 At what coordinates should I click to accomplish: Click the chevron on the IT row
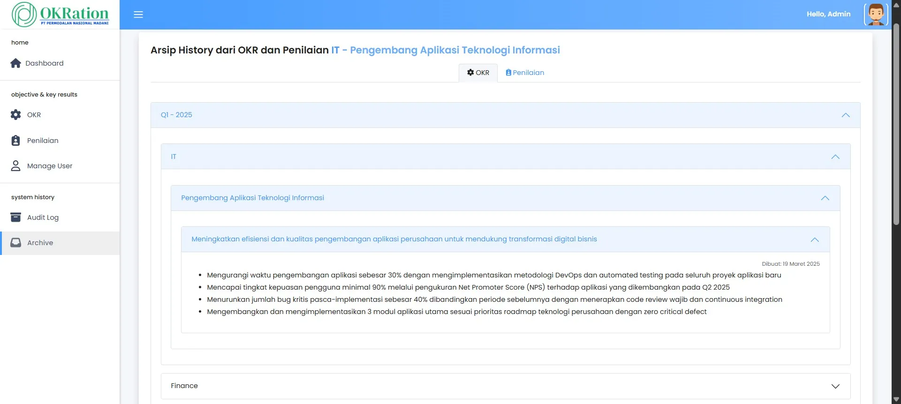[835, 157]
